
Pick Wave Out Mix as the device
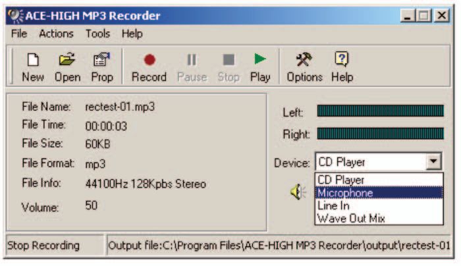click(379, 219)
